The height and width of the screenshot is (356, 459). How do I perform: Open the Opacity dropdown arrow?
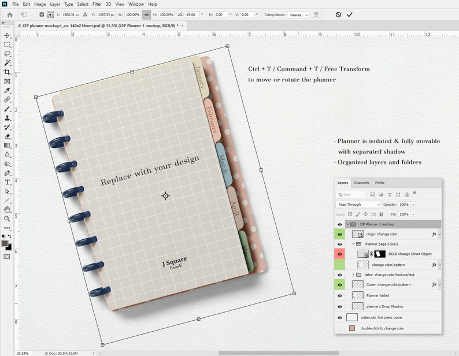tap(413, 205)
